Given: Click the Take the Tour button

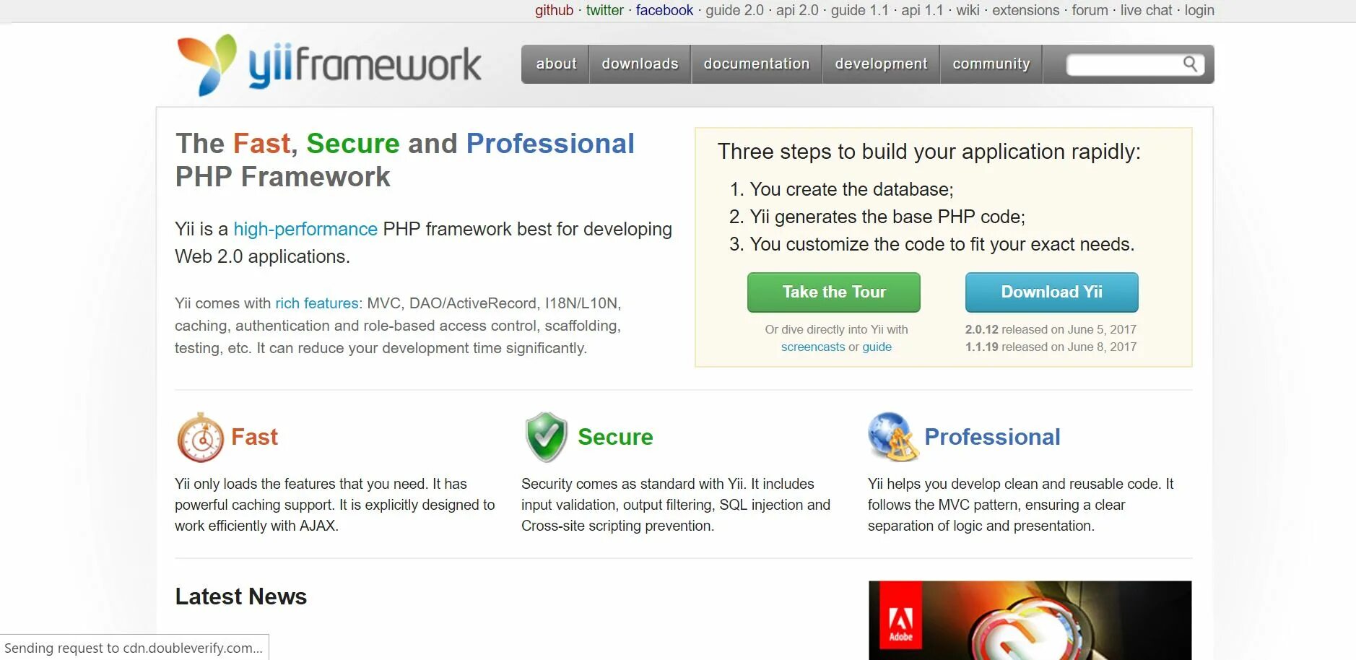Looking at the screenshot, I should (833, 292).
